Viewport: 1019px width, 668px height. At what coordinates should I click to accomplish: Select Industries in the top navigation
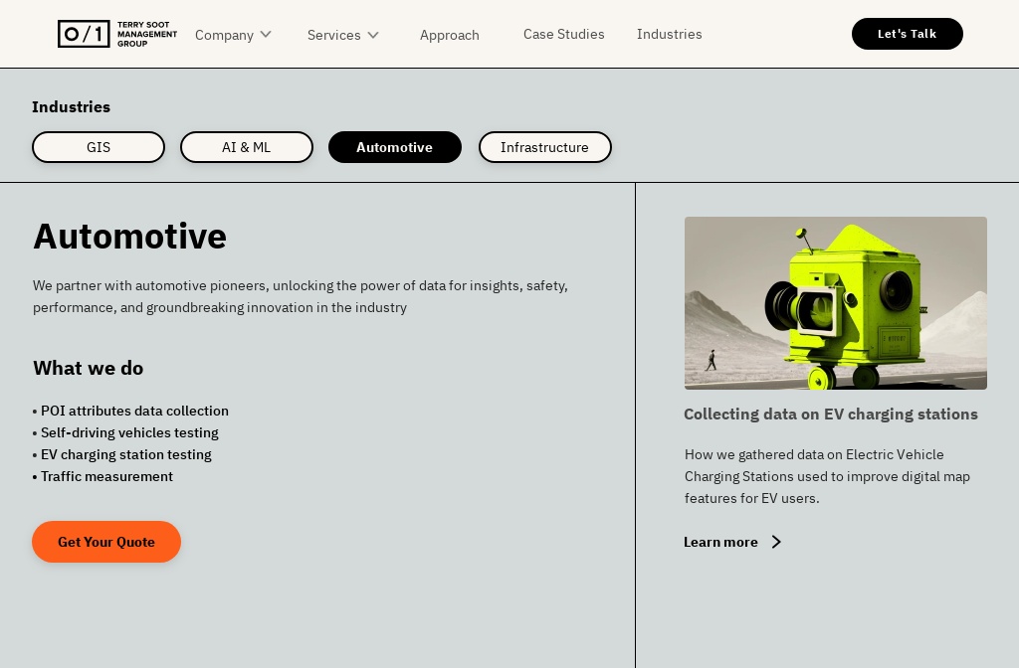[x=669, y=34]
